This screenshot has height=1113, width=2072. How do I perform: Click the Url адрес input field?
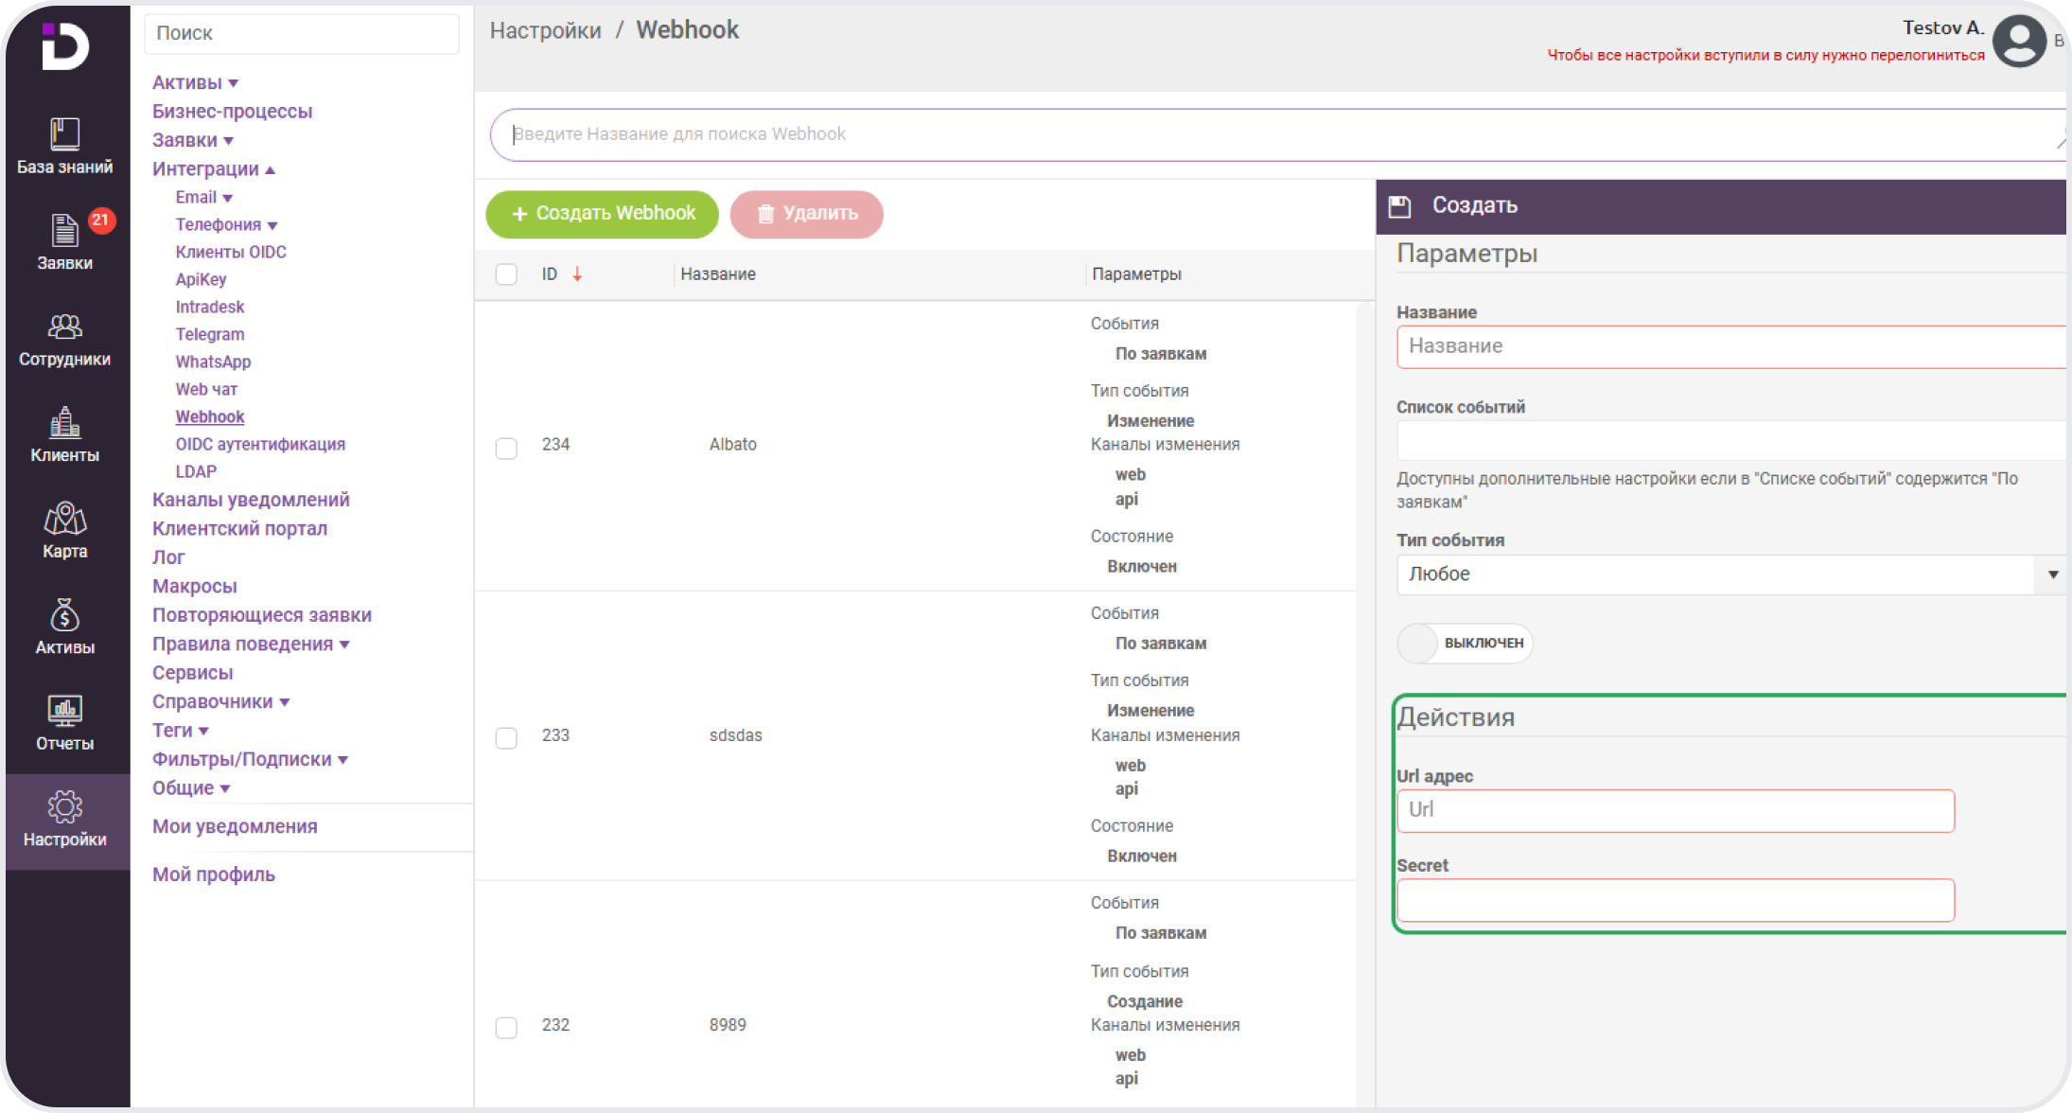[x=1675, y=811]
